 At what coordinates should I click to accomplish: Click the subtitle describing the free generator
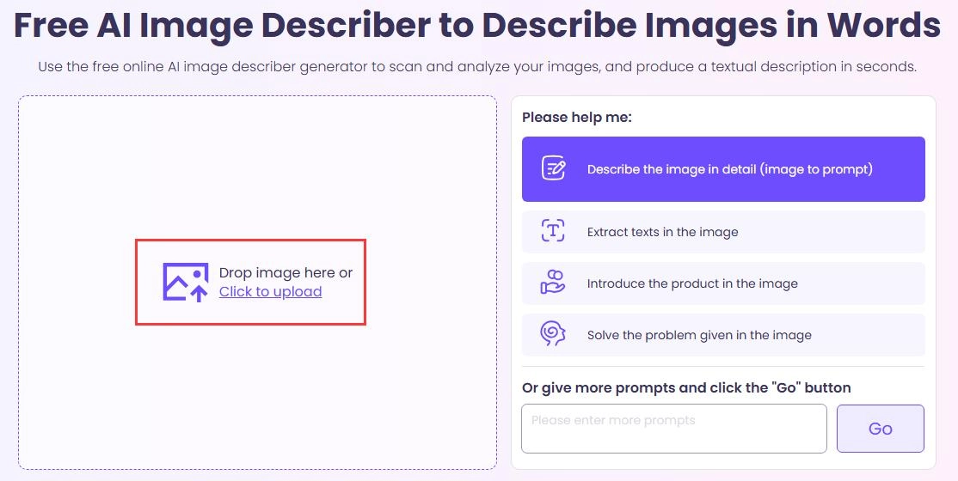click(477, 66)
